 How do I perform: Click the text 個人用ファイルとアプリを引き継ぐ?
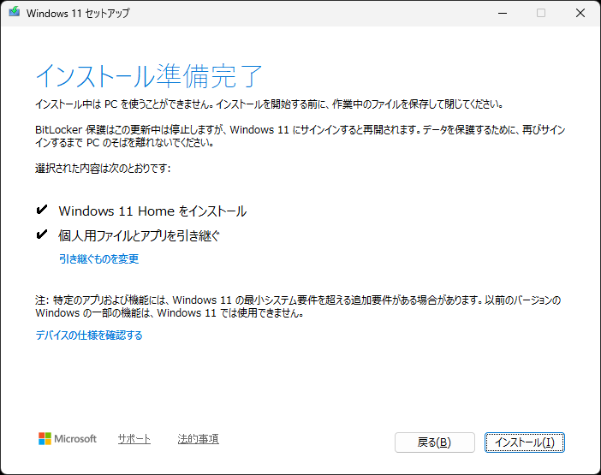click(139, 235)
